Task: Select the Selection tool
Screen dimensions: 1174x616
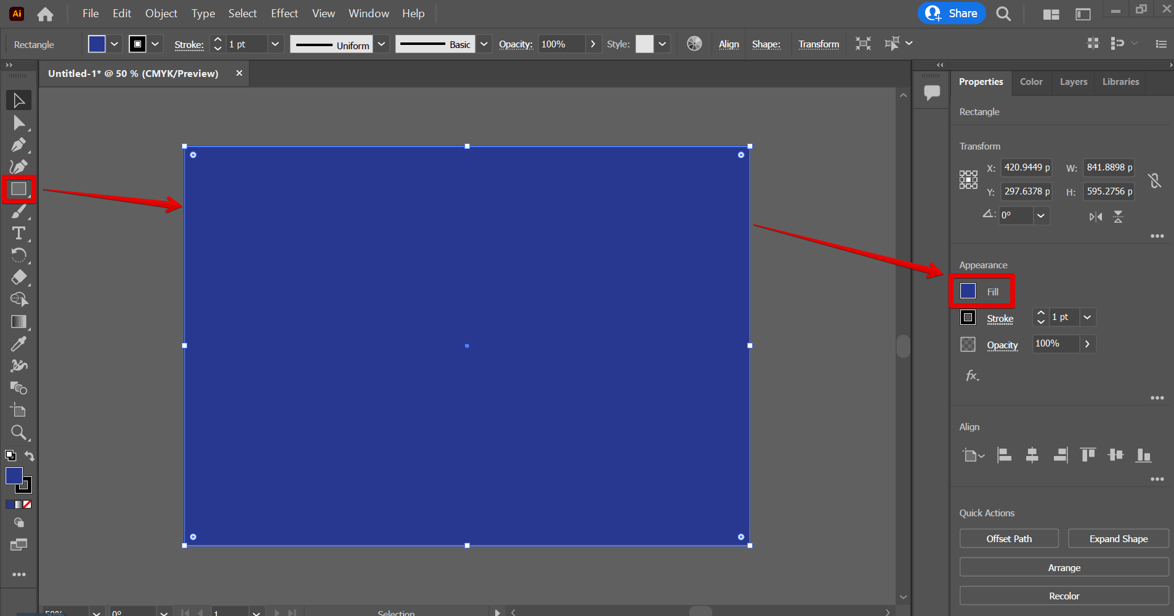Action: 19,100
